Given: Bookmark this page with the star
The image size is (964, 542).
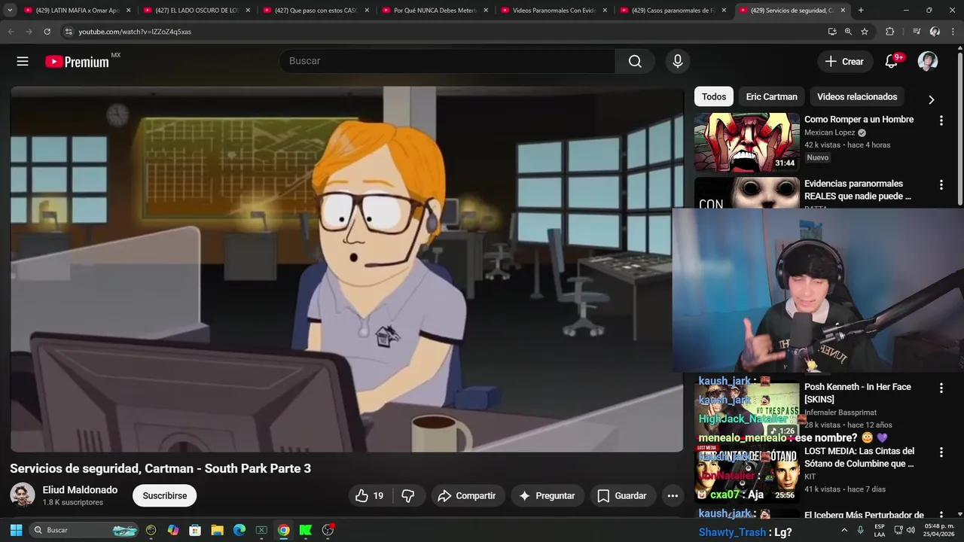Looking at the screenshot, I should point(865,32).
